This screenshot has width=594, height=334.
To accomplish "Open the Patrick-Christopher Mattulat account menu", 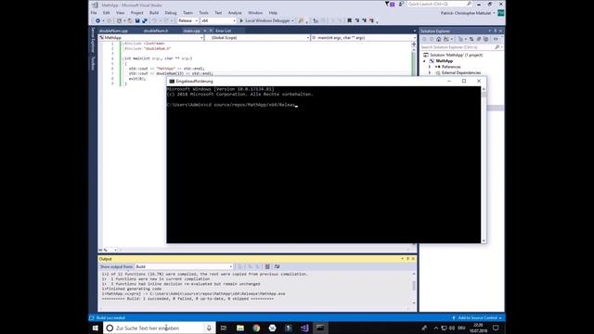I will (468, 13).
